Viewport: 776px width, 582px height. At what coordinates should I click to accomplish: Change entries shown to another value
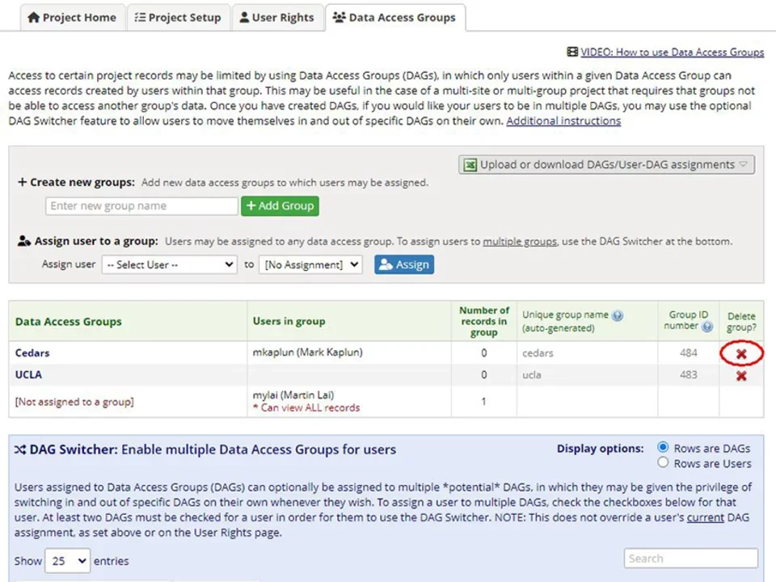[67, 560]
